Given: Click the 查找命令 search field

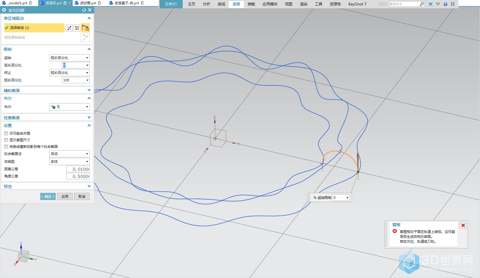Looking at the screenshot, I should (404, 4).
